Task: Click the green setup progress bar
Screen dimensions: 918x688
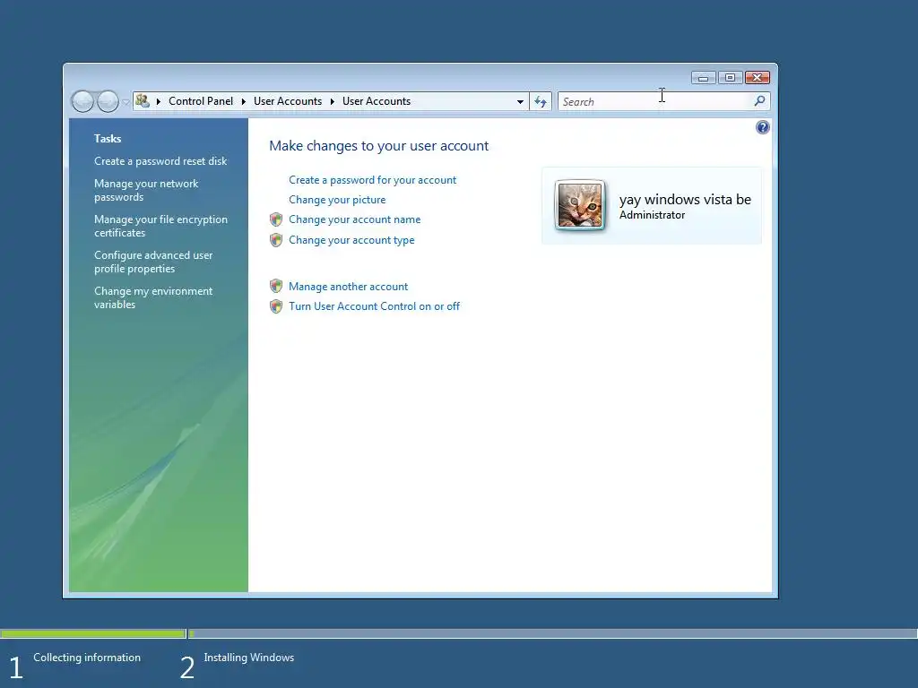Action: point(93,633)
